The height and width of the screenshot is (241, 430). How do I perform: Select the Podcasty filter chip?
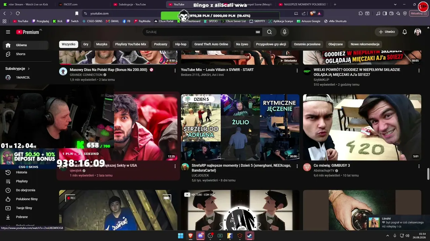click(161, 44)
